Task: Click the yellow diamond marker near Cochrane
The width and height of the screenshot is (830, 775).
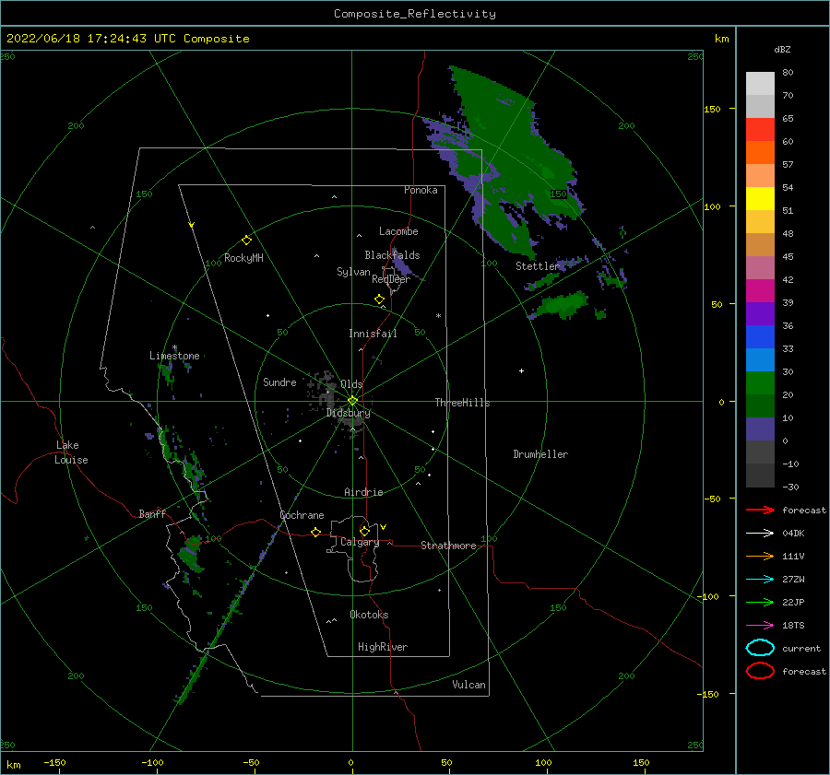Action: tap(315, 532)
